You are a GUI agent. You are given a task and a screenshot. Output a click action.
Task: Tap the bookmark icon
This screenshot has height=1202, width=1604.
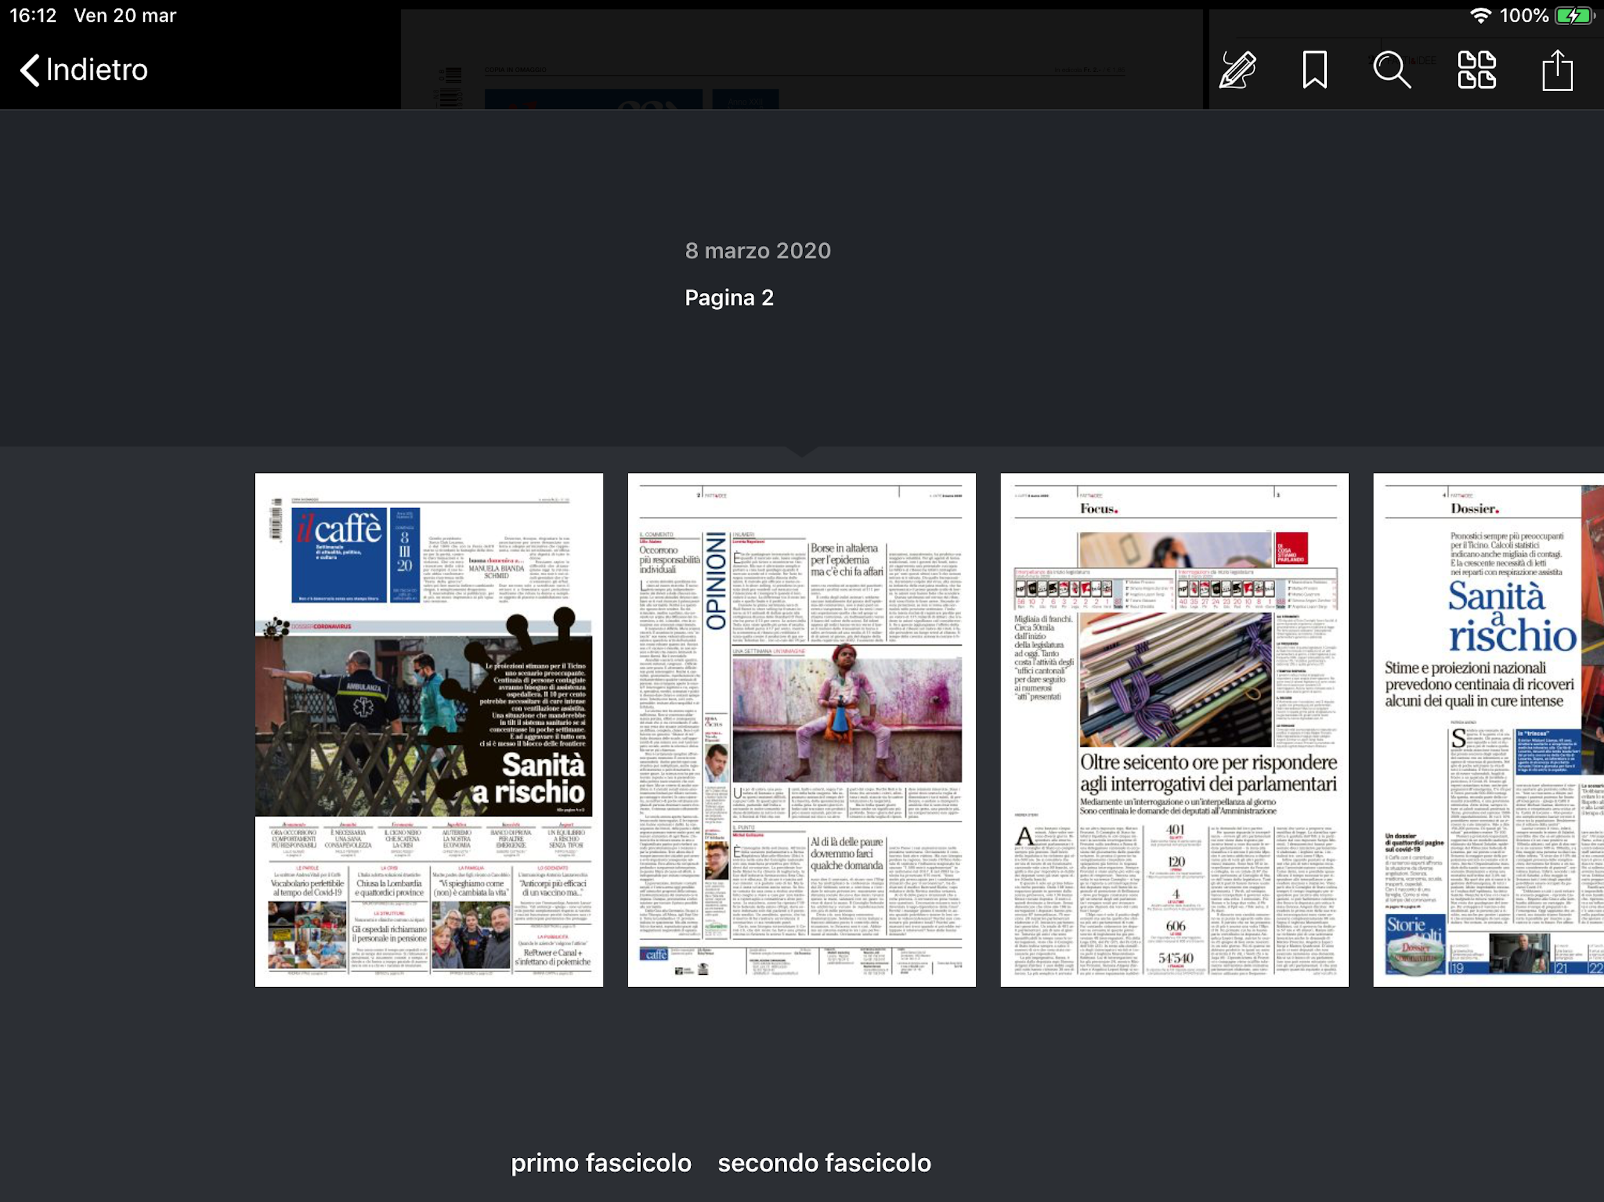(1314, 70)
